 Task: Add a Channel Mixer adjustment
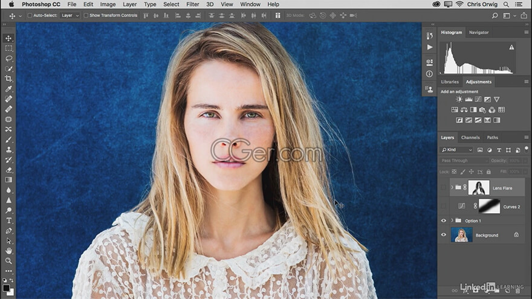[492, 109]
